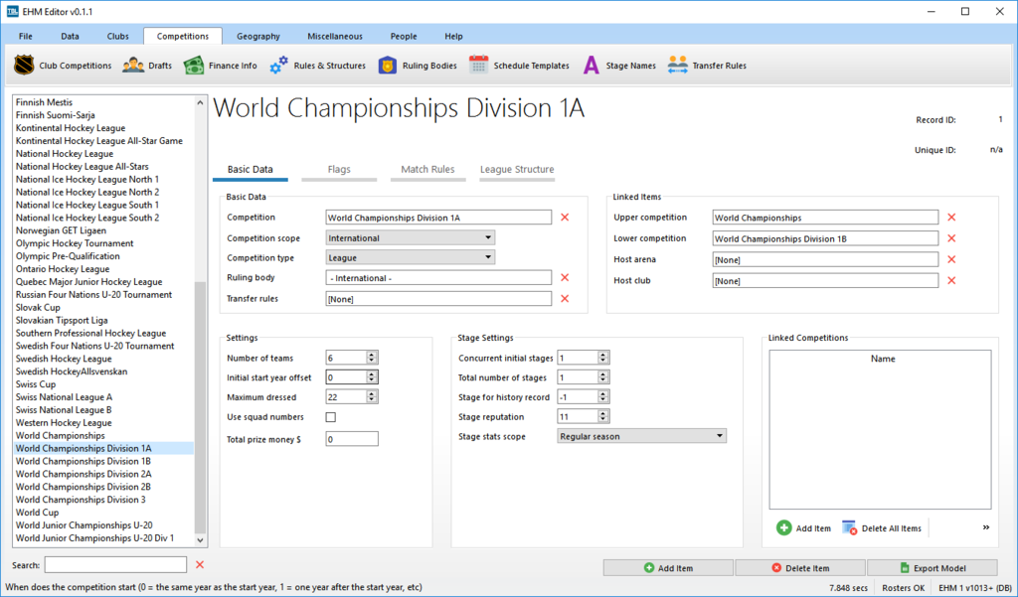1018x597 pixels.
Task: Open the Competition scope dropdown
Action: (411, 238)
